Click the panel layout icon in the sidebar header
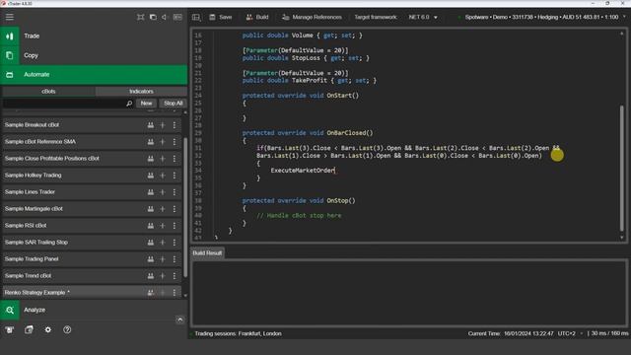The width and height of the screenshot is (631, 355). (x=177, y=17)
